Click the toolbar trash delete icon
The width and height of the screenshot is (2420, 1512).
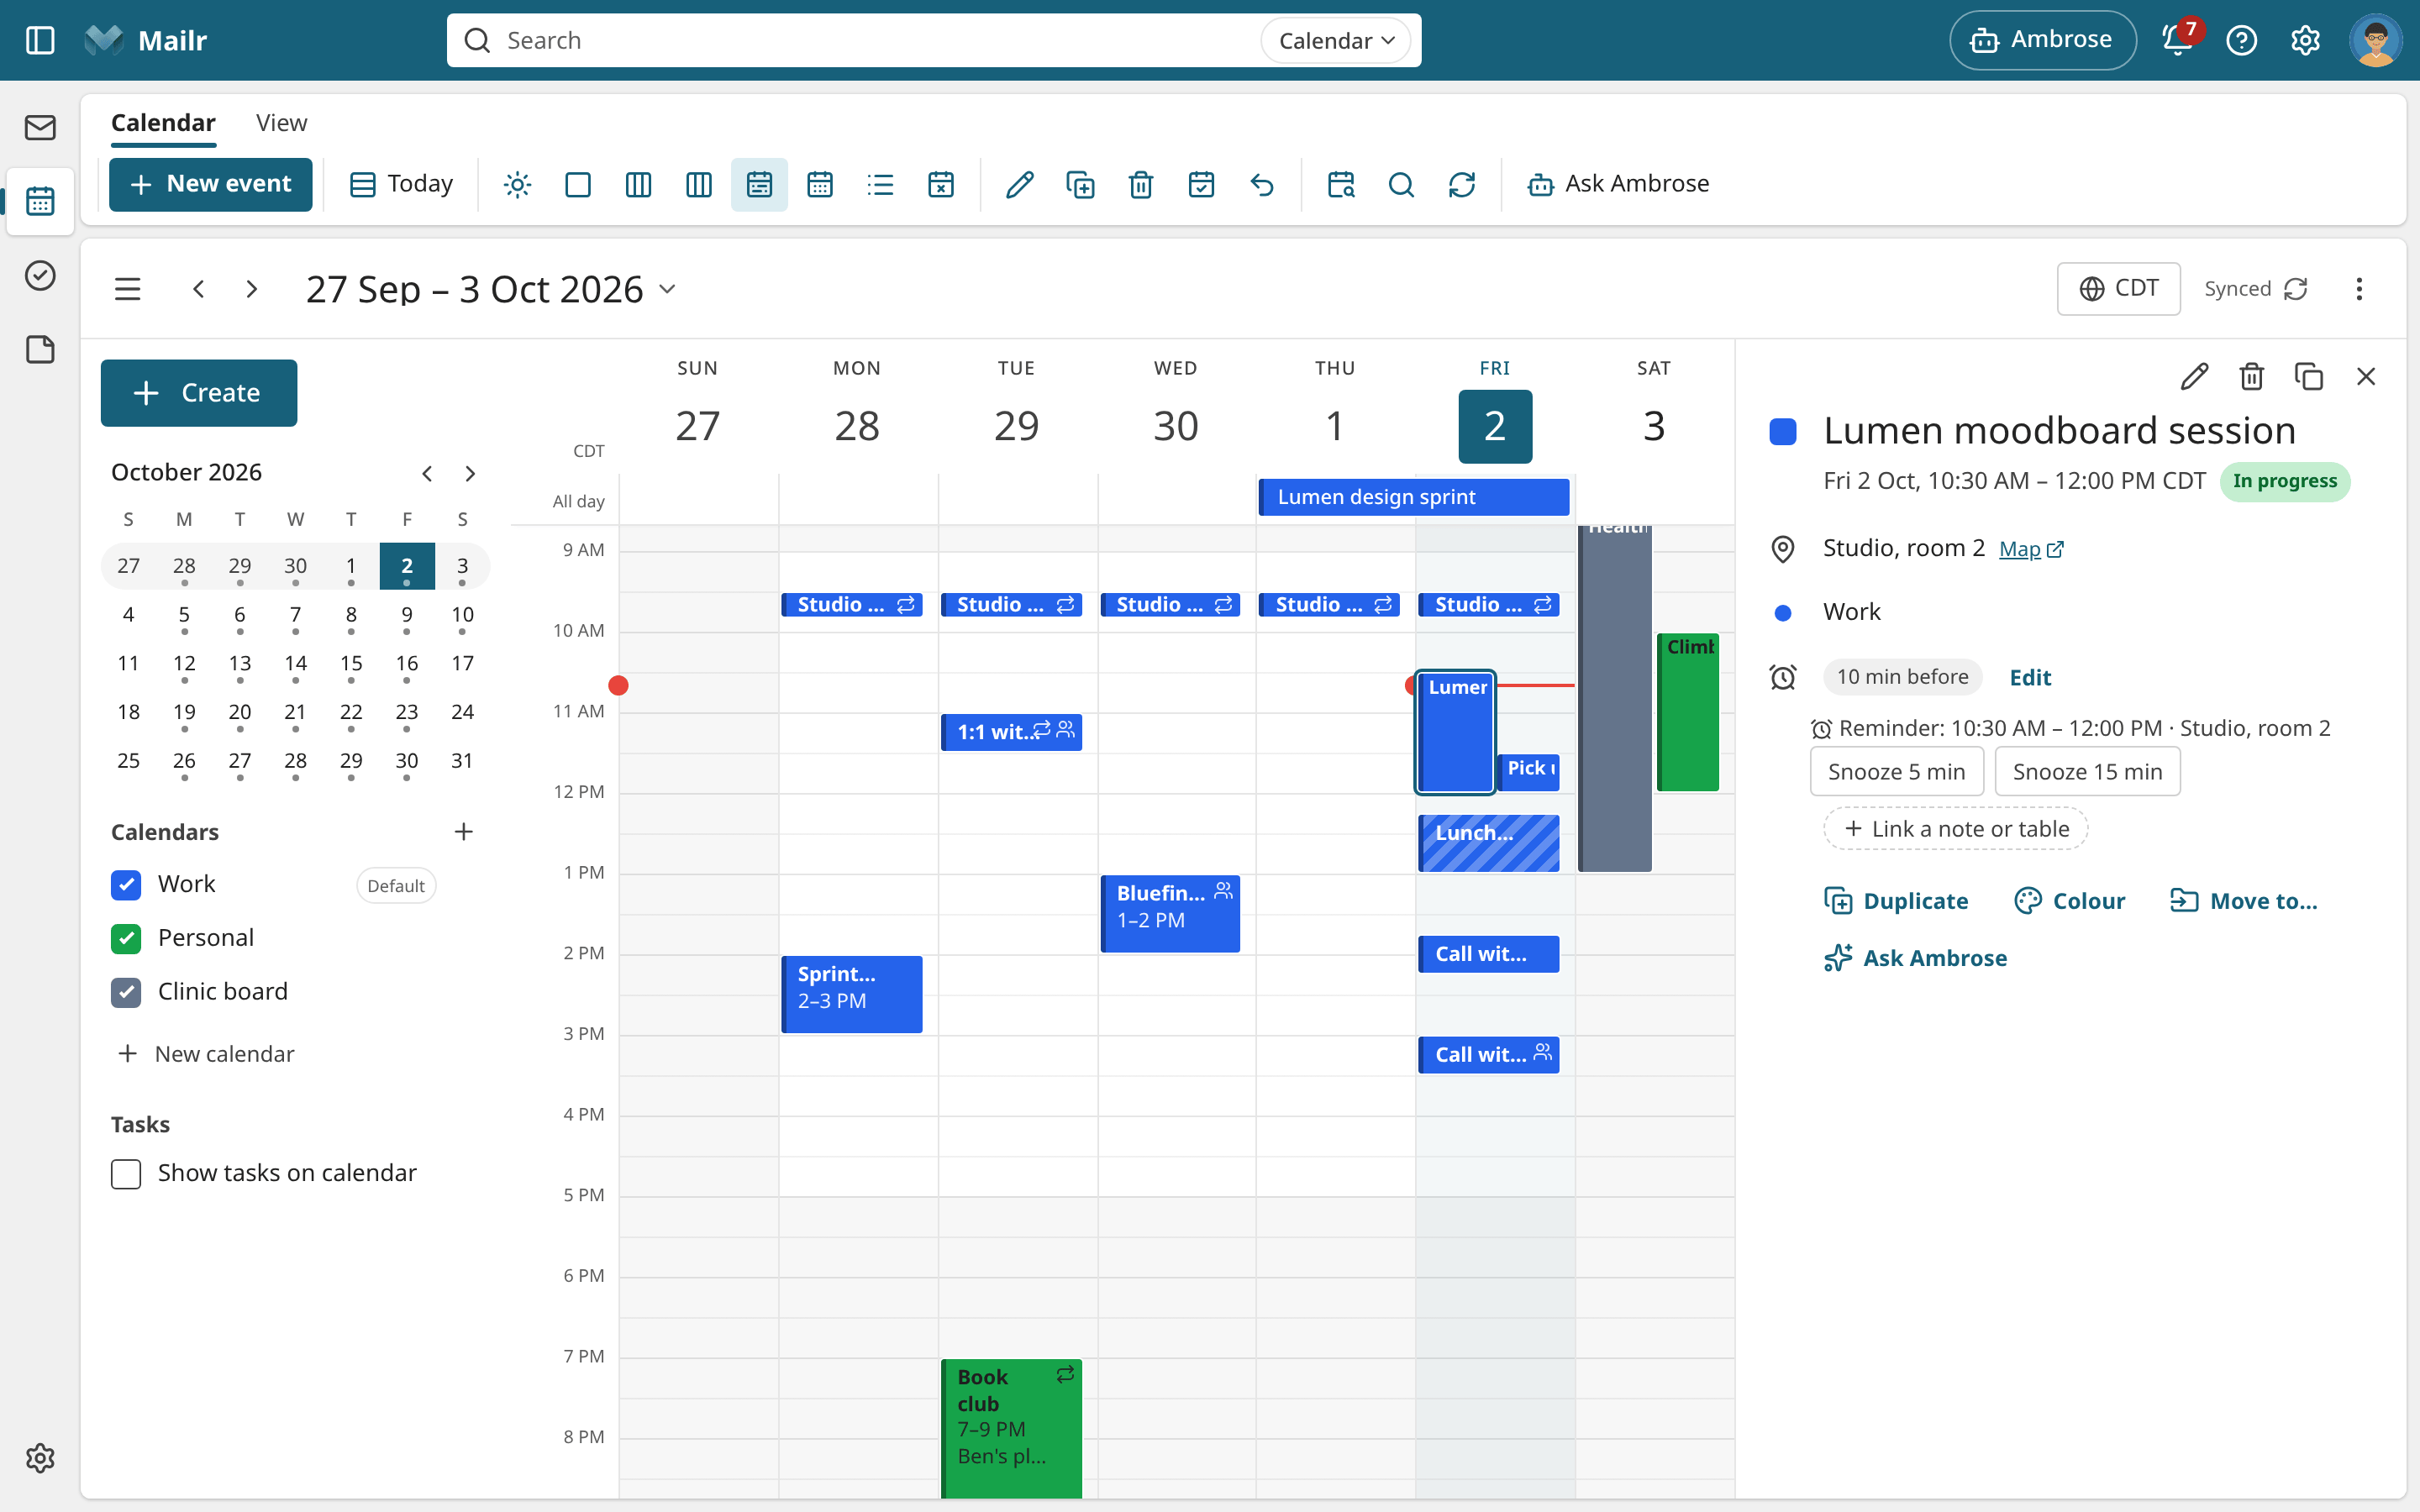[1141, 184]
